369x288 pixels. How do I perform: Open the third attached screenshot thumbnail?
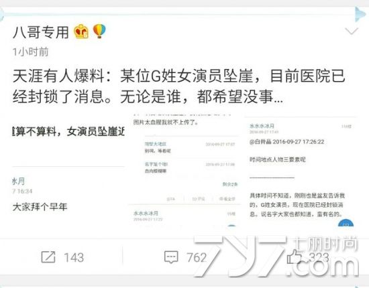coord(301,171)
